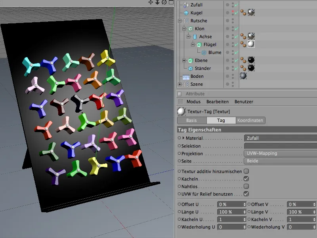Click the viewport move camera icon
Screen dimensions: 317x238
(x=151, y=2)
